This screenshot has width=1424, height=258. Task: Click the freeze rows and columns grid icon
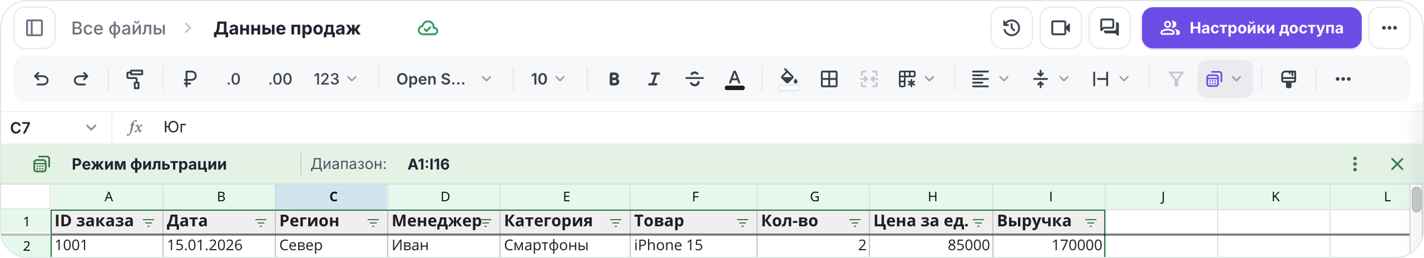coord(907,79)
